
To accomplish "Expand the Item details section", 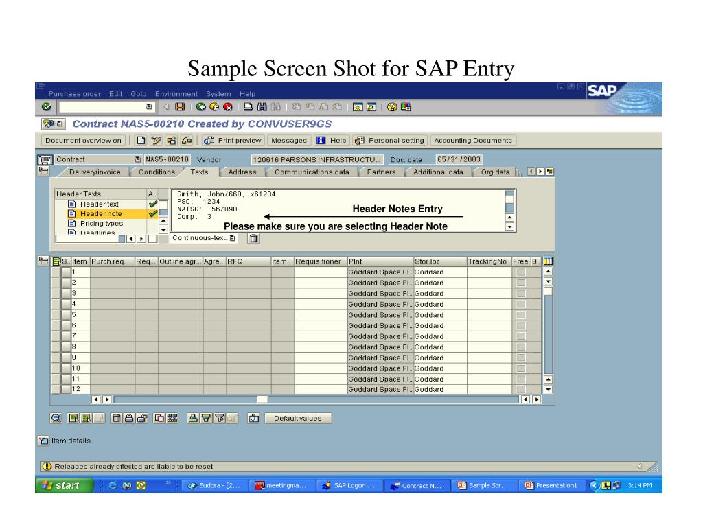I will point(43,441).
